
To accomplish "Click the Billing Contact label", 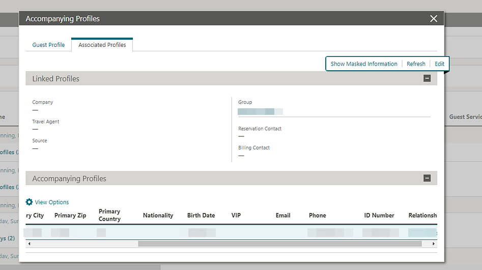I will [x=254, y=147].
